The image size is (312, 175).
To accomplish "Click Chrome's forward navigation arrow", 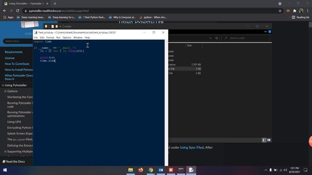I will coord(11,11).
